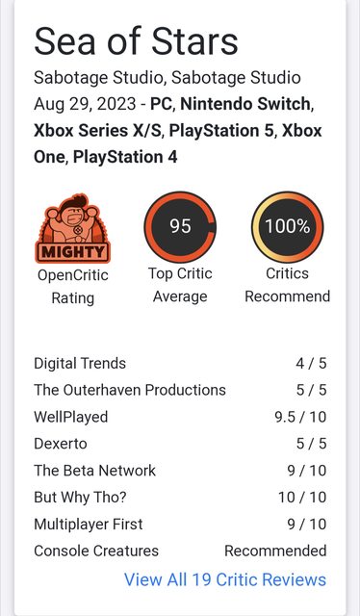The image size is (360, 616).
Task: Open the Console Creatures review
Action: pyautogui.click(x=180, y=551)
